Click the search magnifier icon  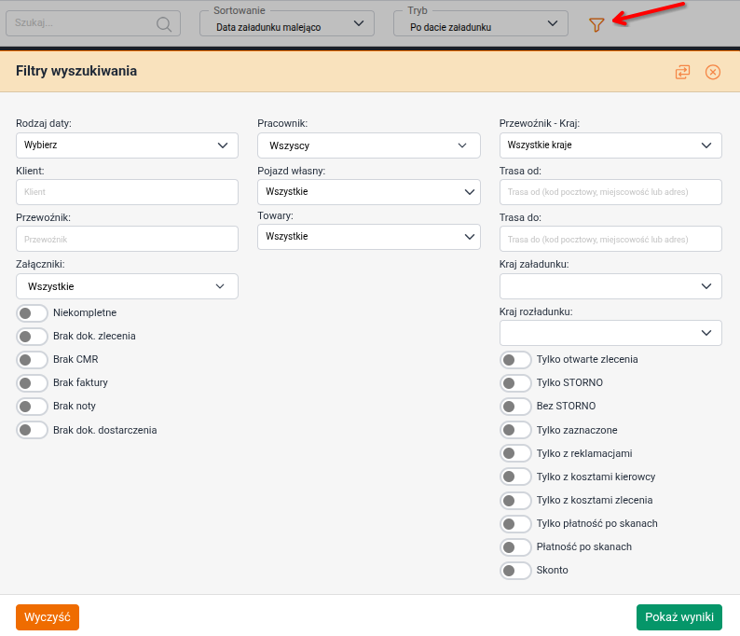click(x=164, y=24)
